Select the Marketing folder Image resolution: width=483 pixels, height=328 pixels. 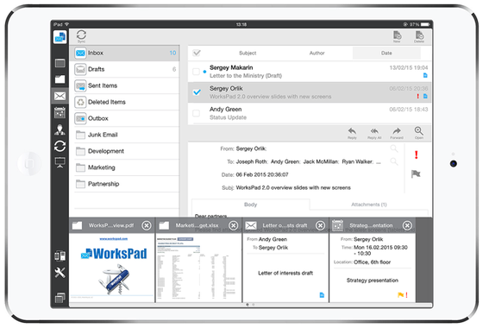(x=127, y=167)
